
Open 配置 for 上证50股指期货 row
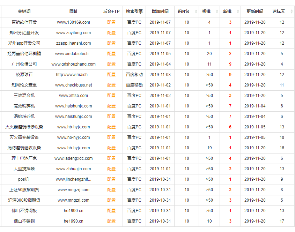[x=111, y=190]
